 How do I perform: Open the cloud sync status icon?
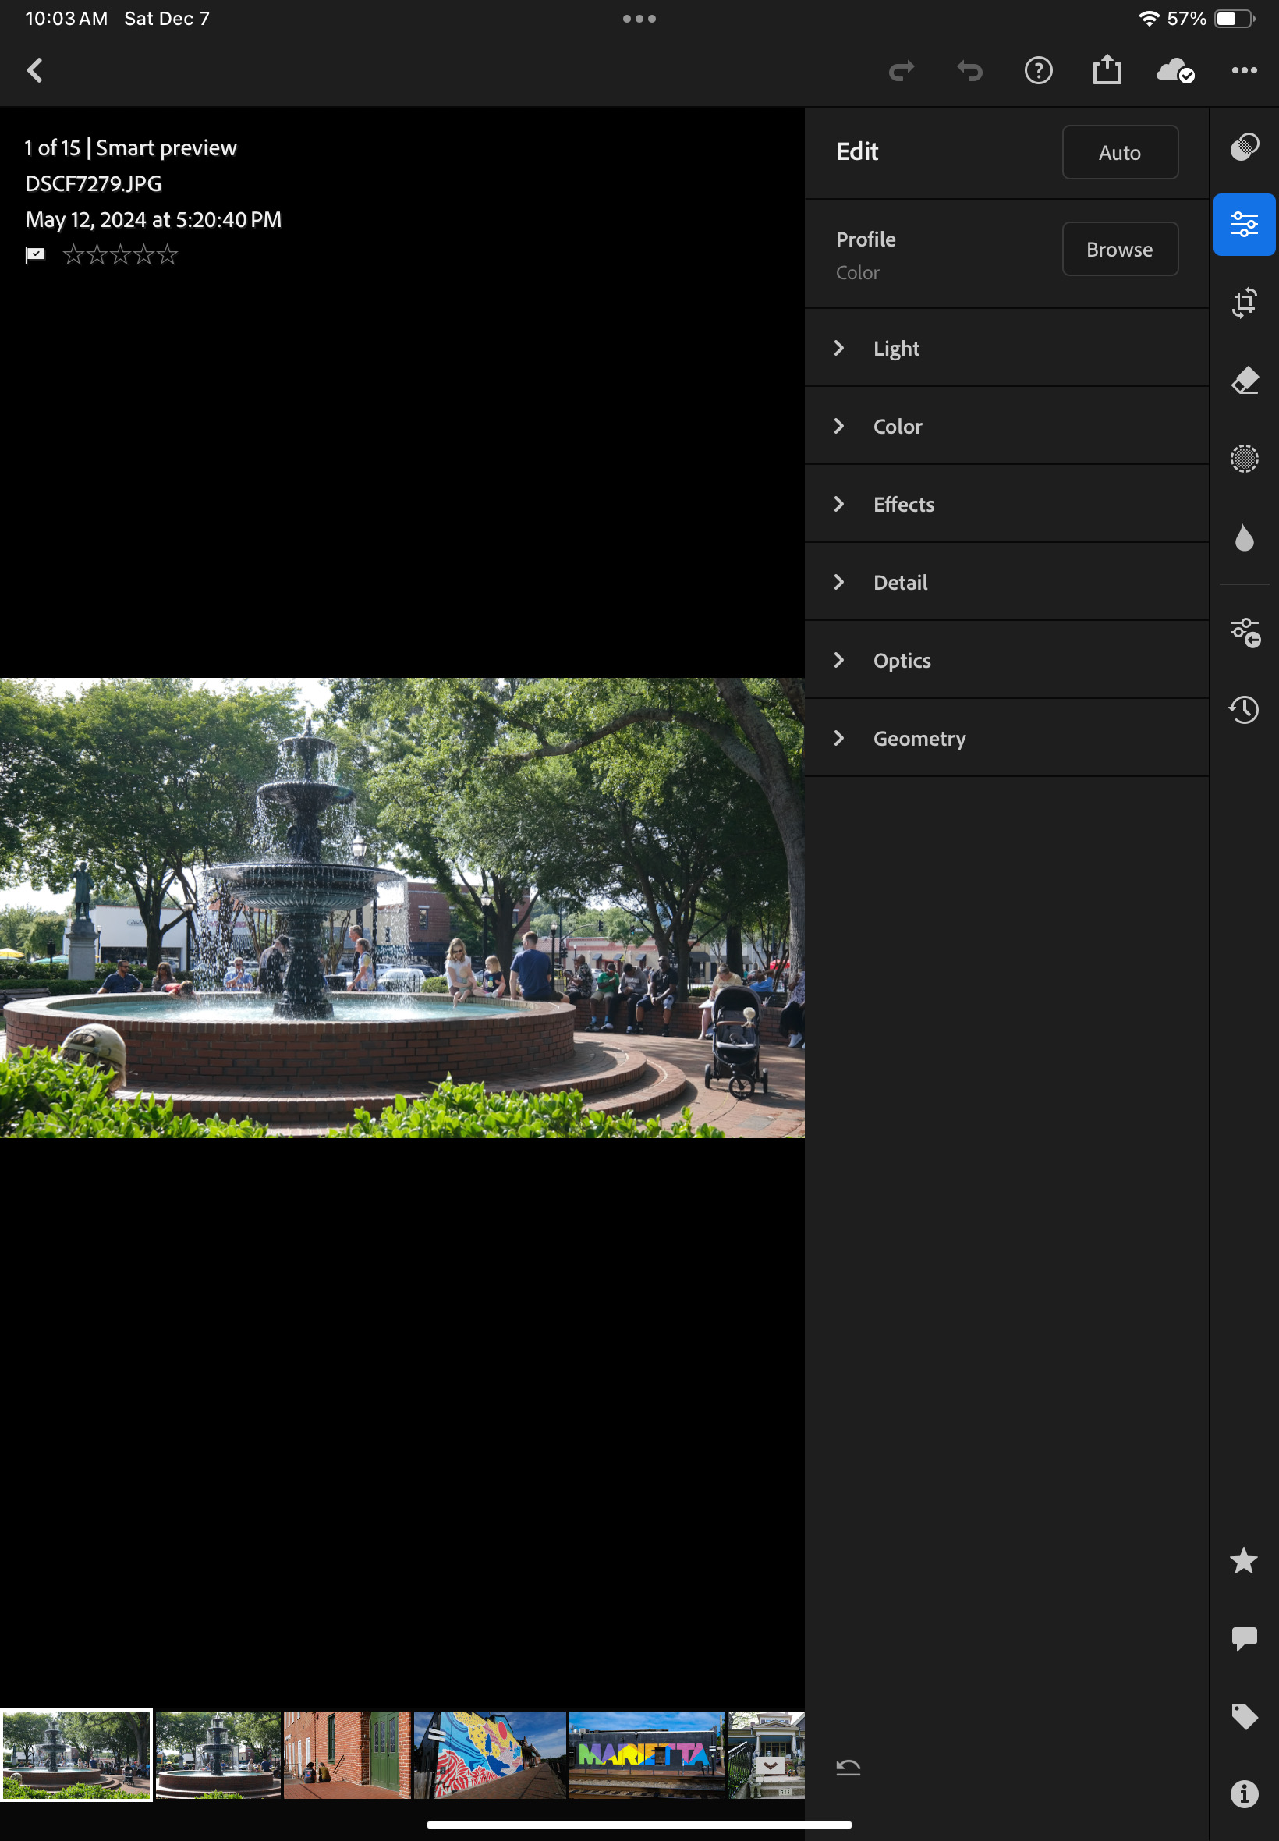[x=1174, y=70]
